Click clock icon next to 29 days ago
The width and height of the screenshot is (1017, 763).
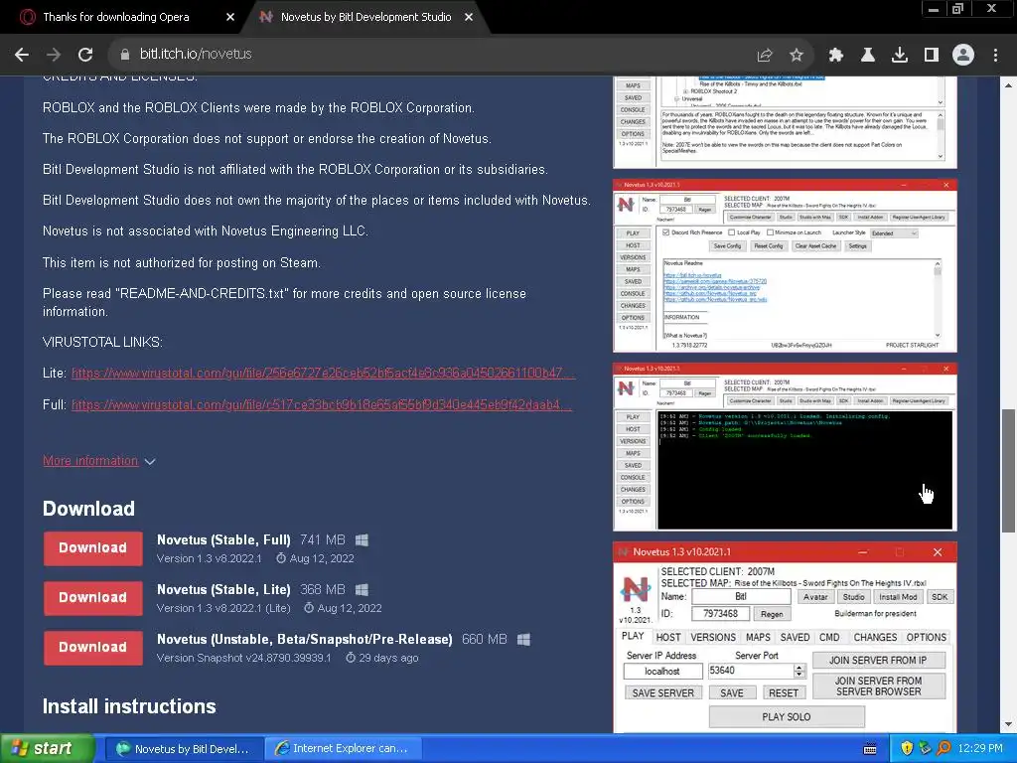coord(351,658)
